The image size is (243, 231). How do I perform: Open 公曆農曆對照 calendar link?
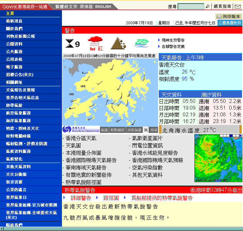tap(230, 23)
